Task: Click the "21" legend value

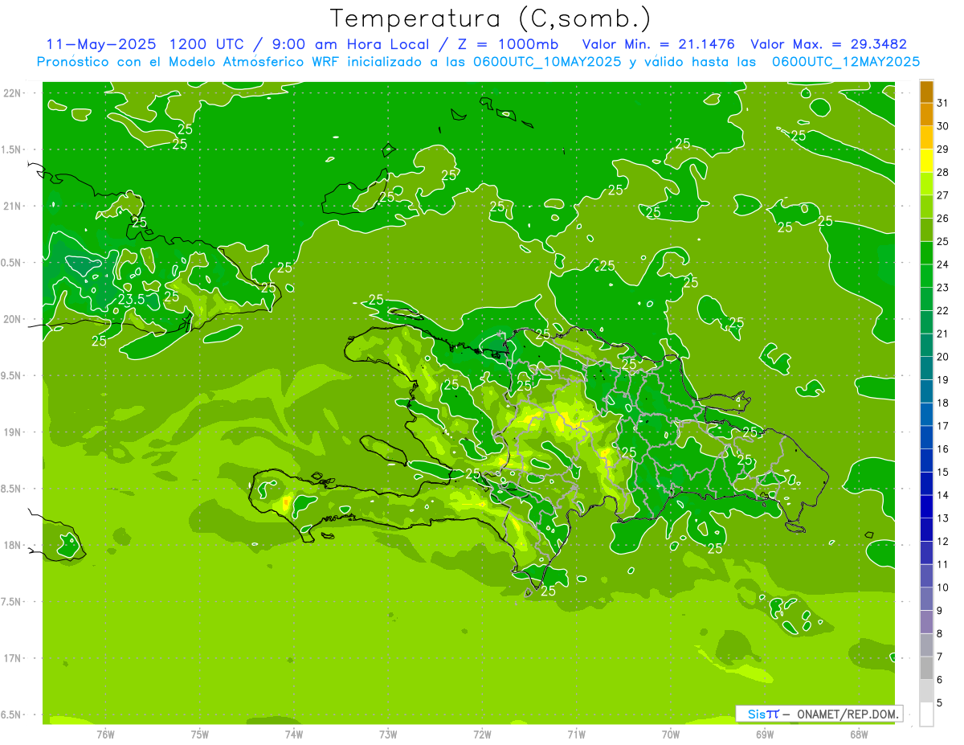Action: point(943,334)
